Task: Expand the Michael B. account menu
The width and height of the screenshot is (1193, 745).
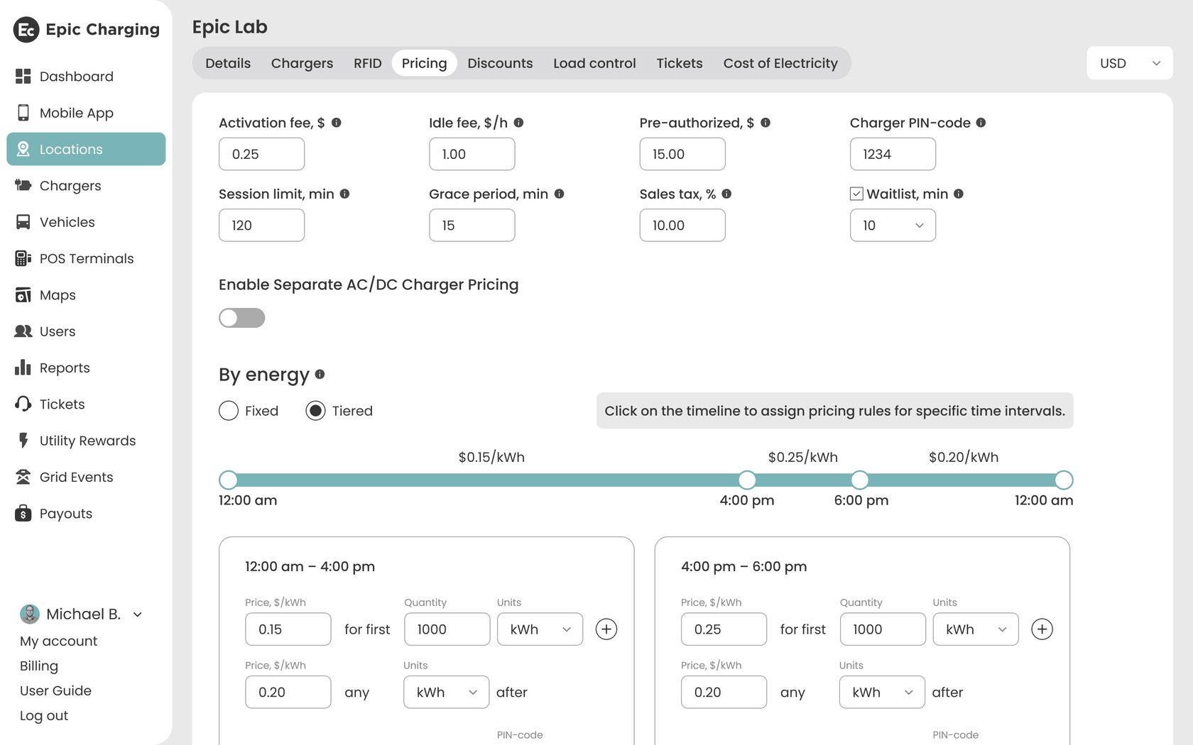Action: pyautogui.click(x=138, y=614)
